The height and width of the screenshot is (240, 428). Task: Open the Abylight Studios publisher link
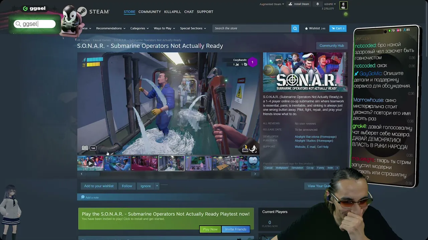pyautogui.click(x=305, y=141)
